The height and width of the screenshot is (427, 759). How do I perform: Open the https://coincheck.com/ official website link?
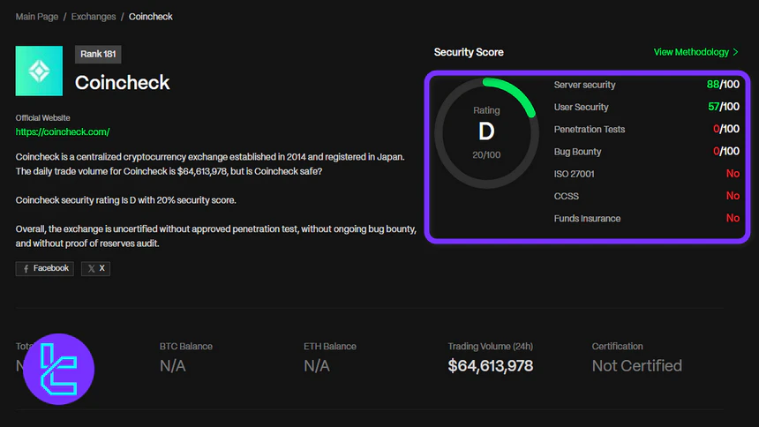pyautogui.click(x=63, y=131)
